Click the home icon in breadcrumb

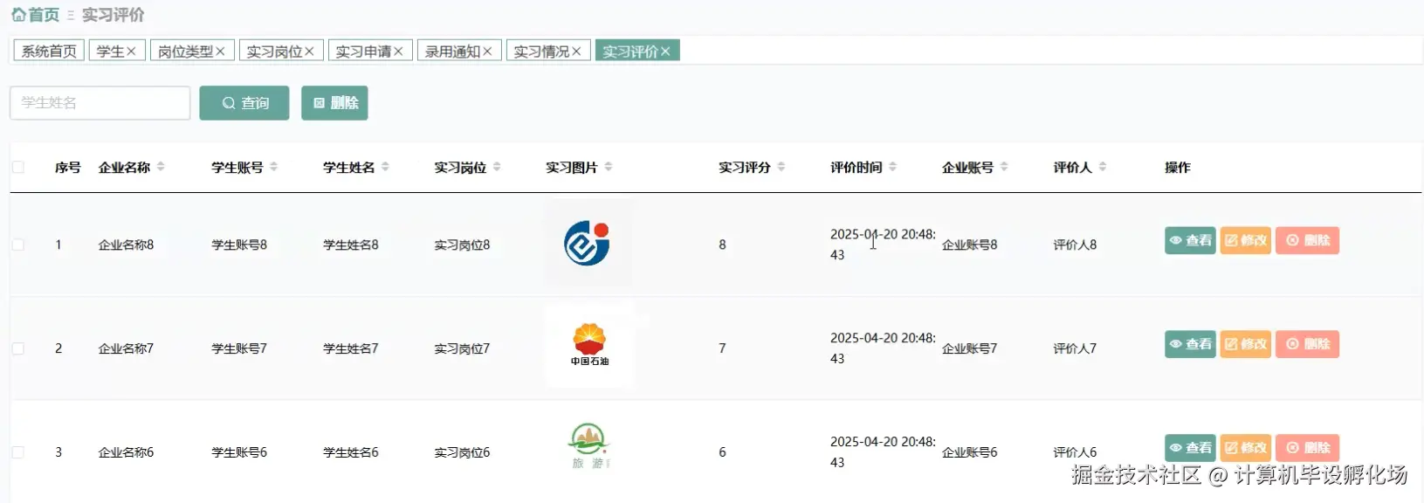coord(18,15)
